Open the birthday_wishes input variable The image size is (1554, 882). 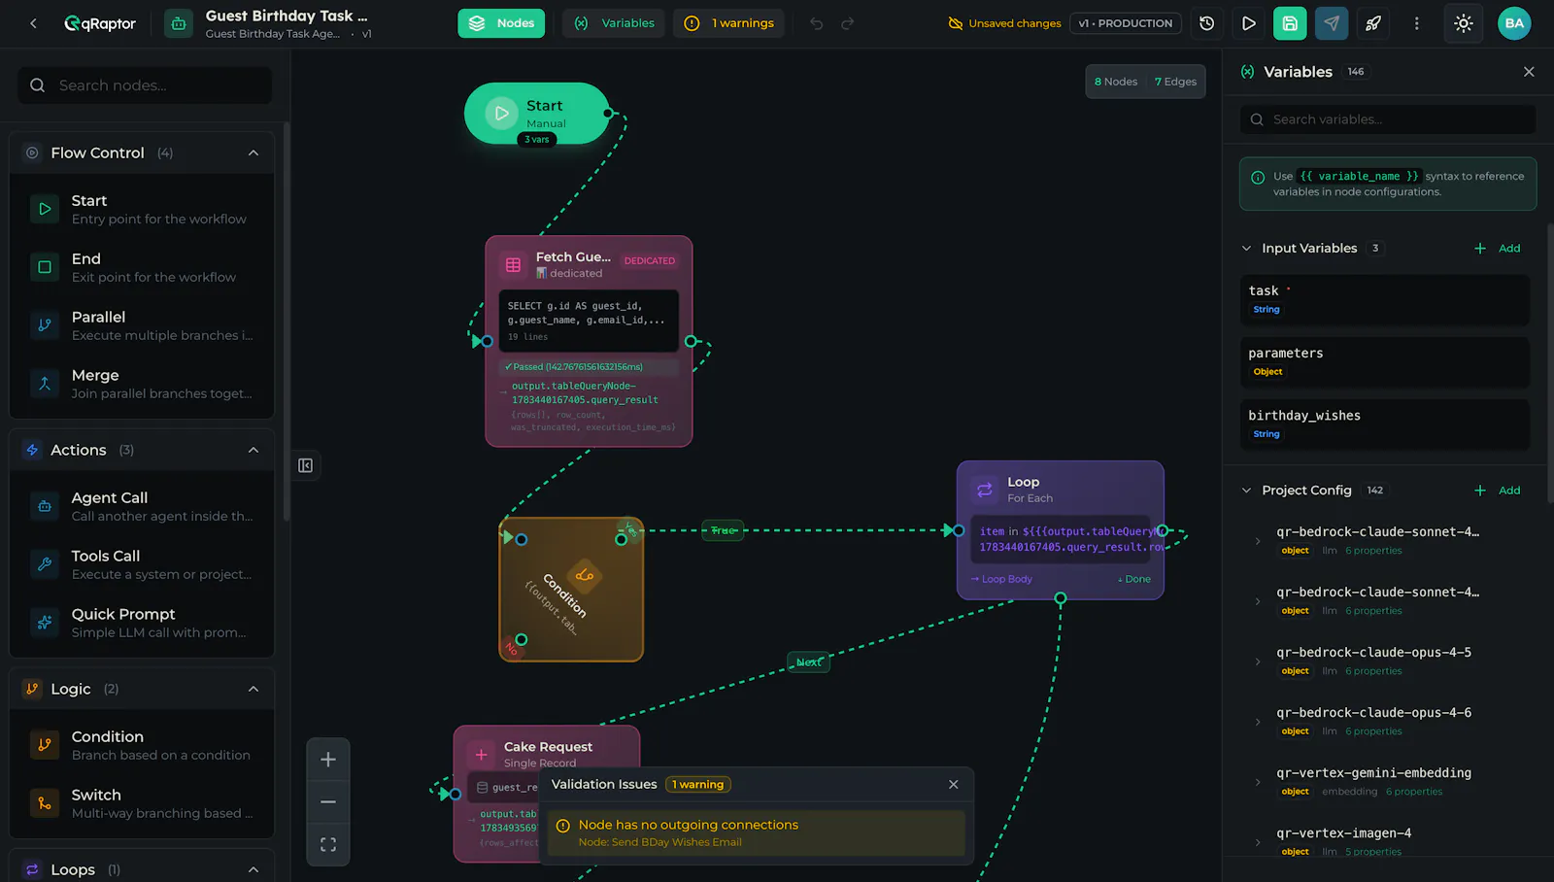pyautogui.click(x=1385, y=424)
